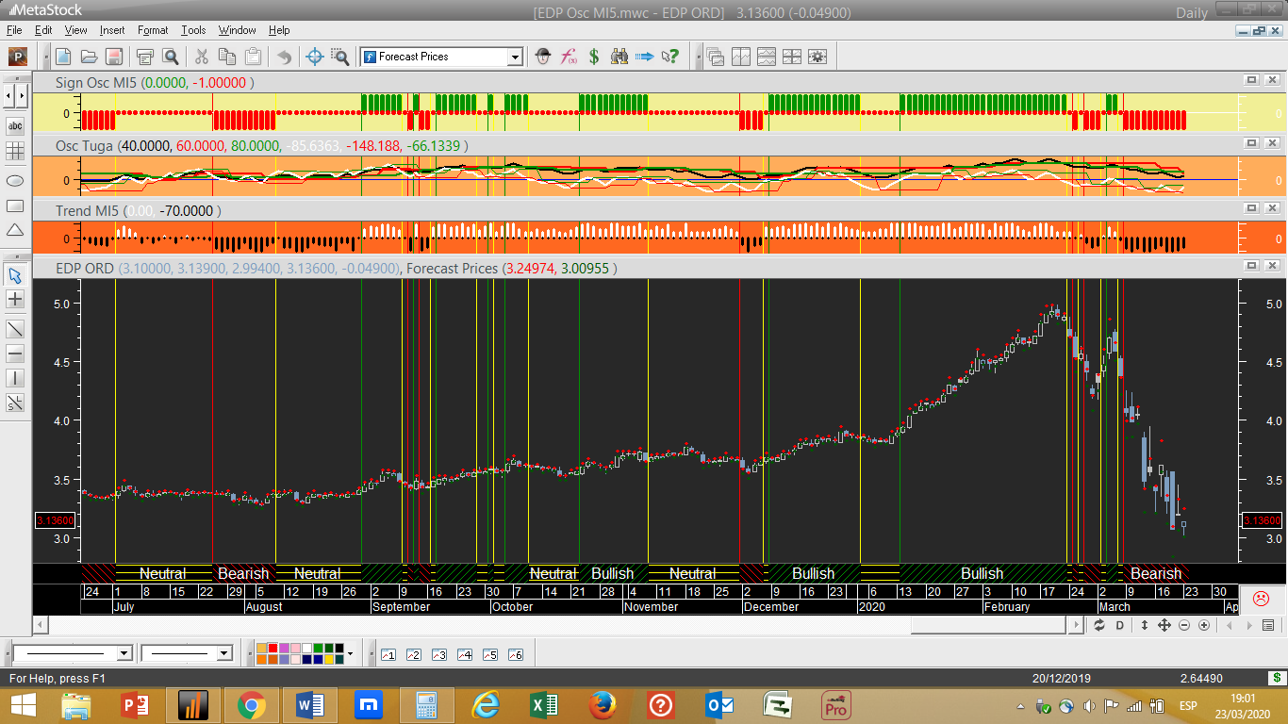Open the first line style dropdown

[x=124, y=653]
